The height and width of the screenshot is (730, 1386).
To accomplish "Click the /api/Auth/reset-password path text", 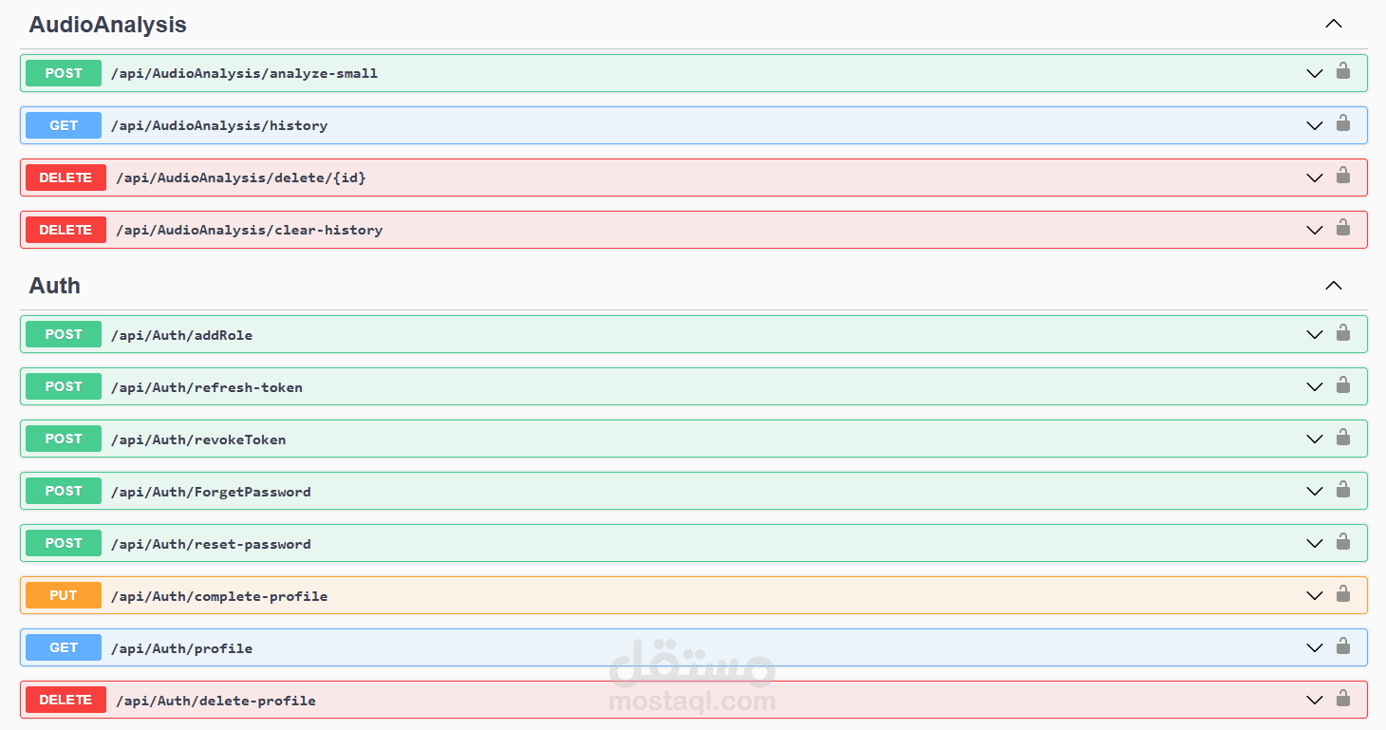I will click(x=211, y=544).
